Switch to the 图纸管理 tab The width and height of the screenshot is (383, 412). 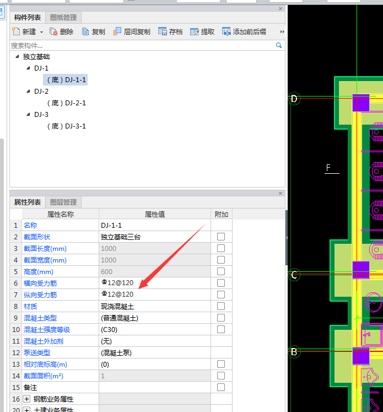(63, 18)
